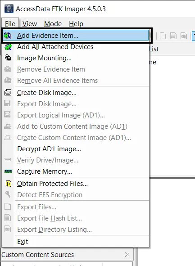The width and height of the screenshot is (195, 266).
Task: Click the Create Disk Image icon
Action: tap(8, 92)
